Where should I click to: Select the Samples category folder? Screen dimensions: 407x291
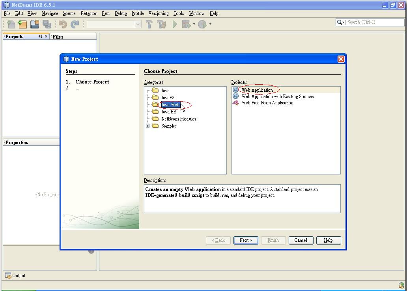[169, 126]
